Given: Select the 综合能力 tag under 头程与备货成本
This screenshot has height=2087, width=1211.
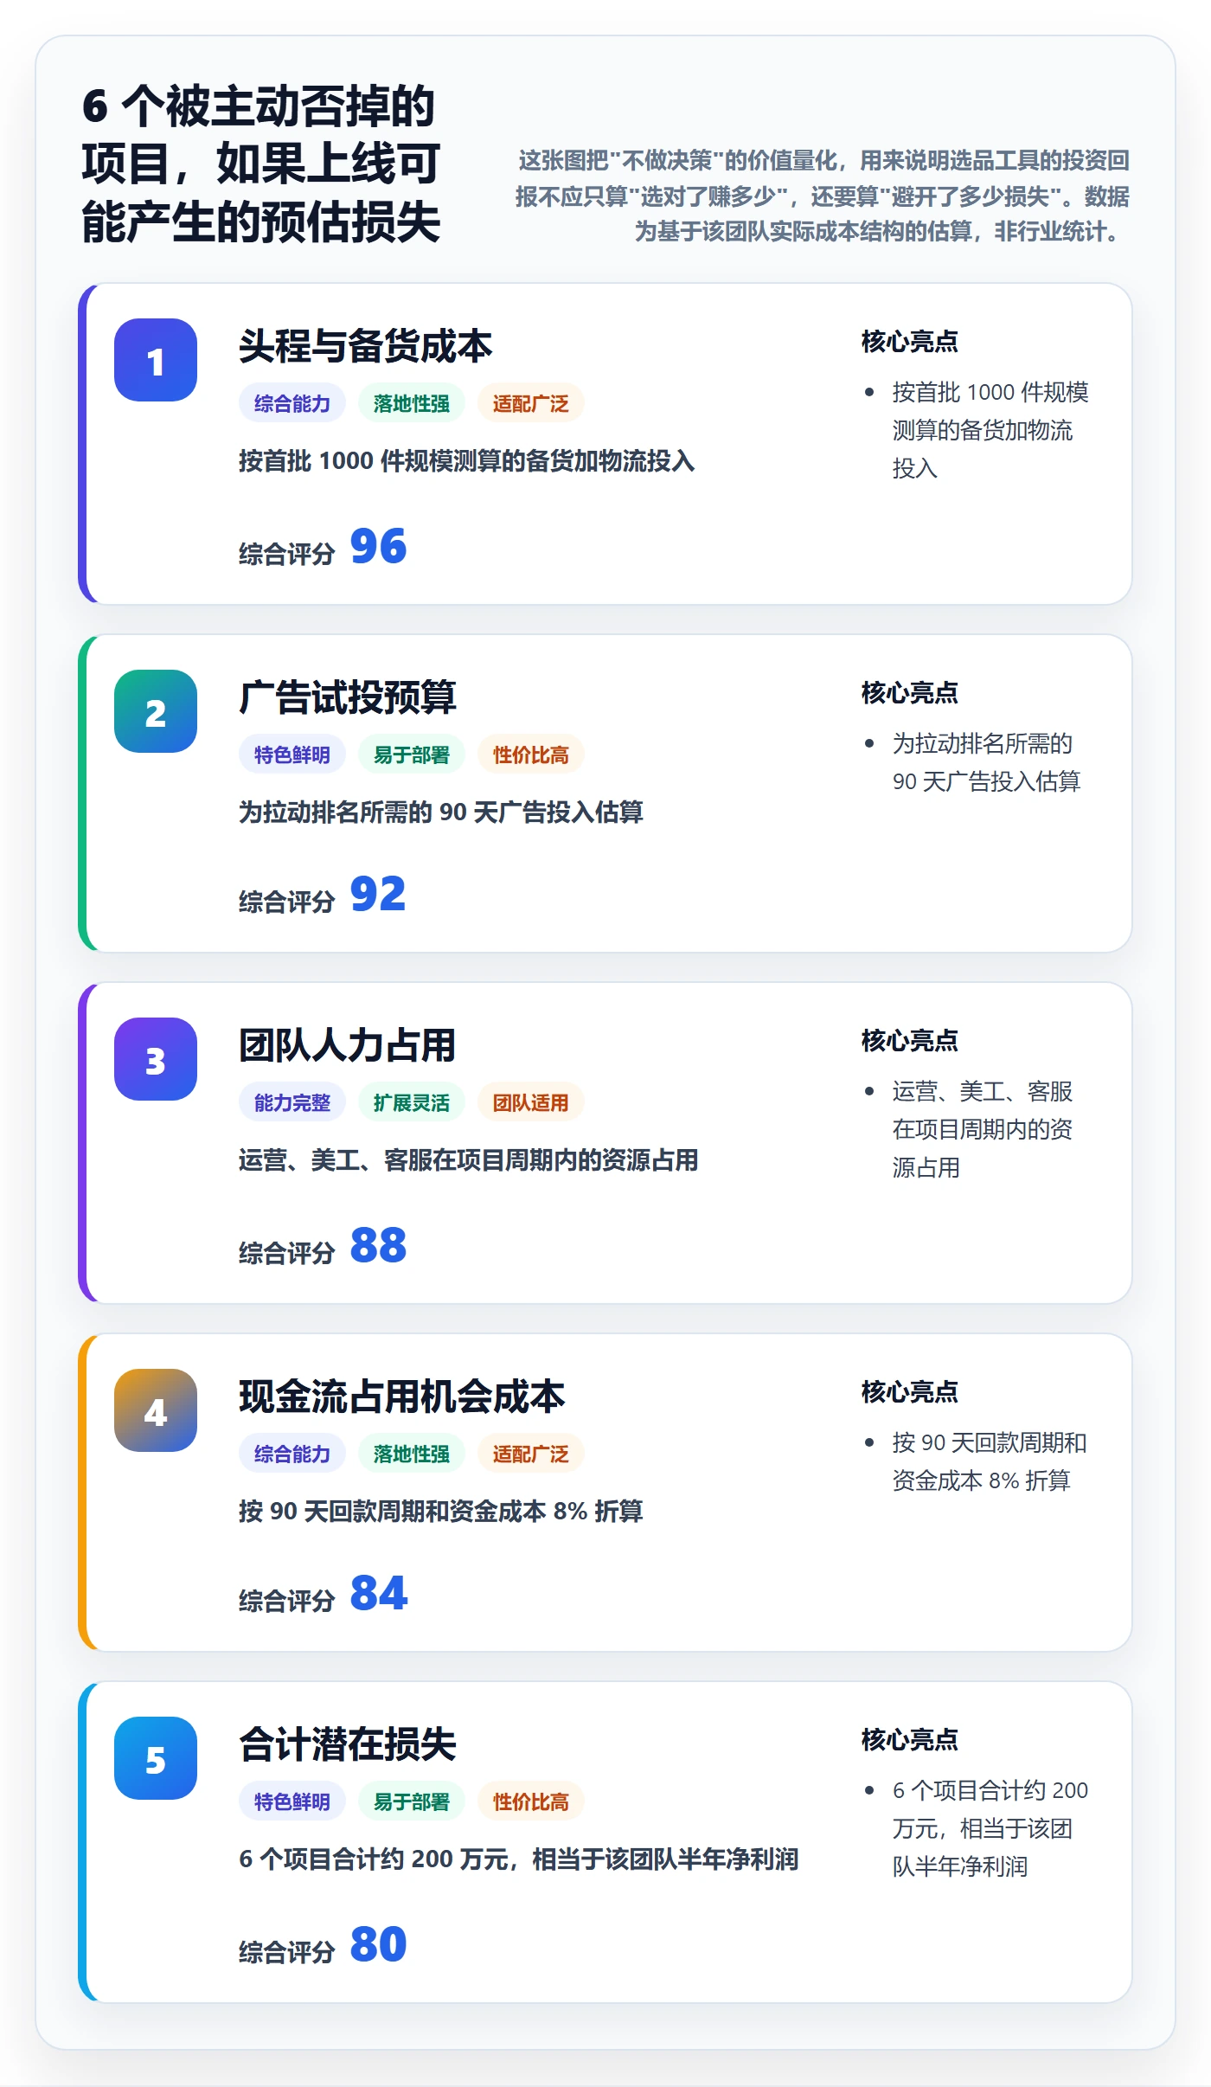Looking at the screenshot, I should [292, 403].
